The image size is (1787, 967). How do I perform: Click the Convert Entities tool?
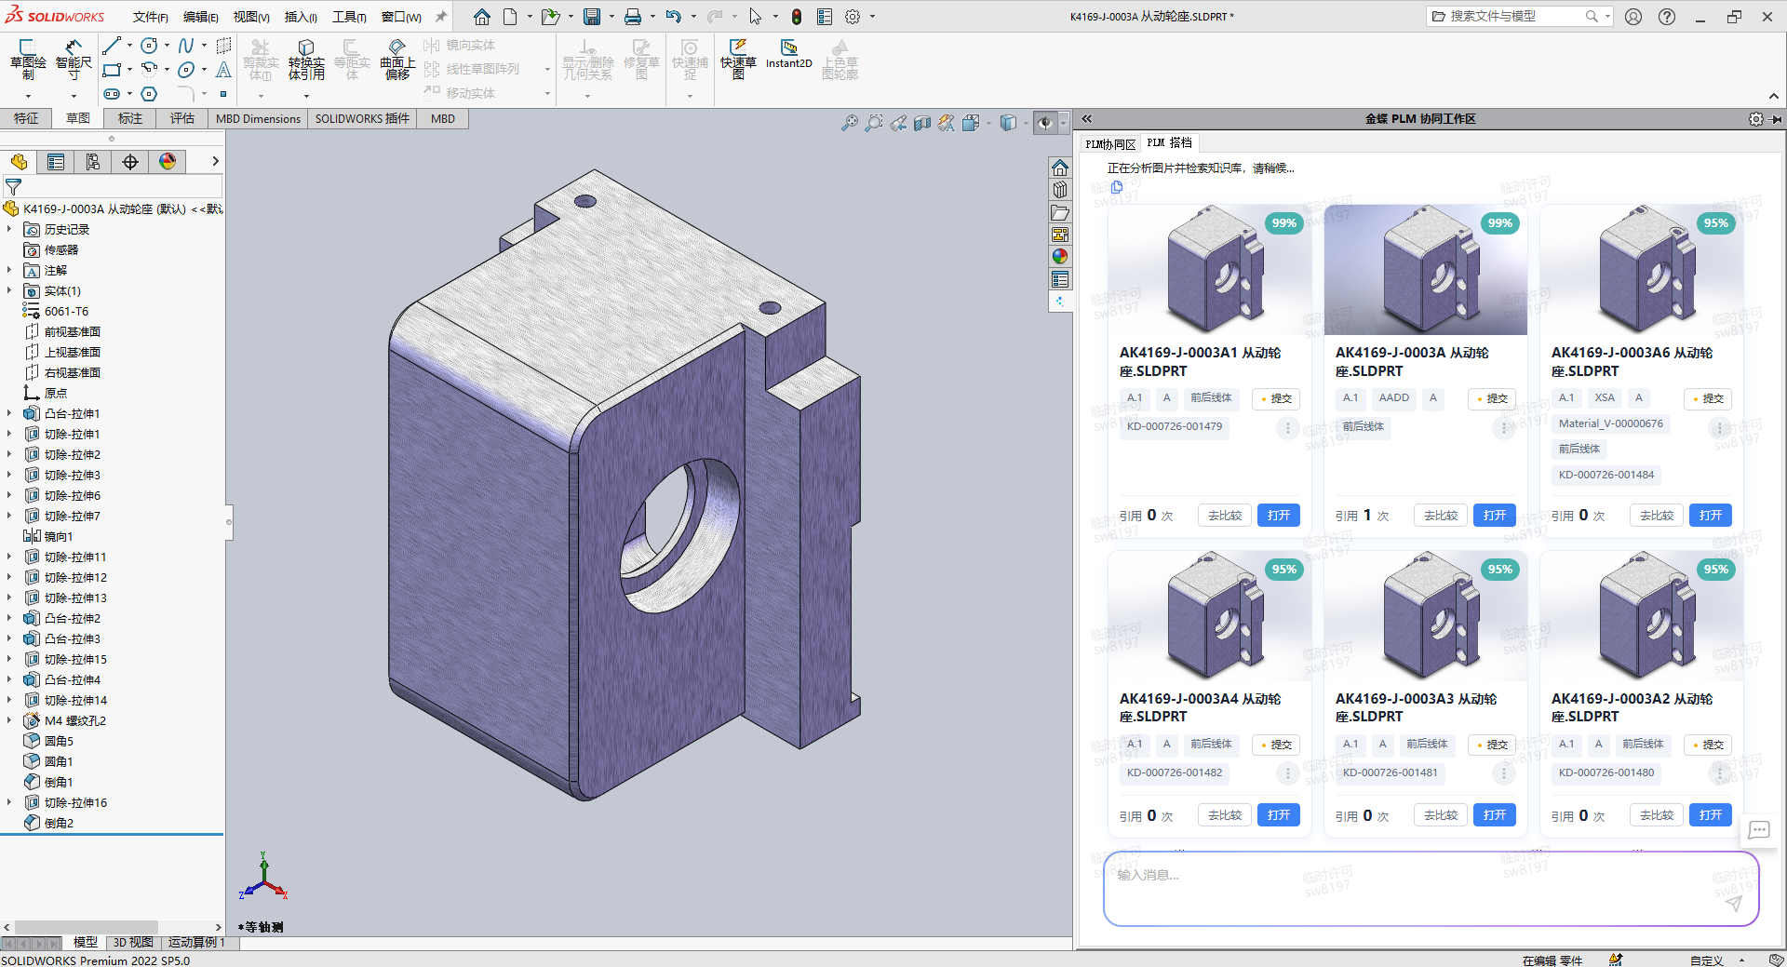306,60
